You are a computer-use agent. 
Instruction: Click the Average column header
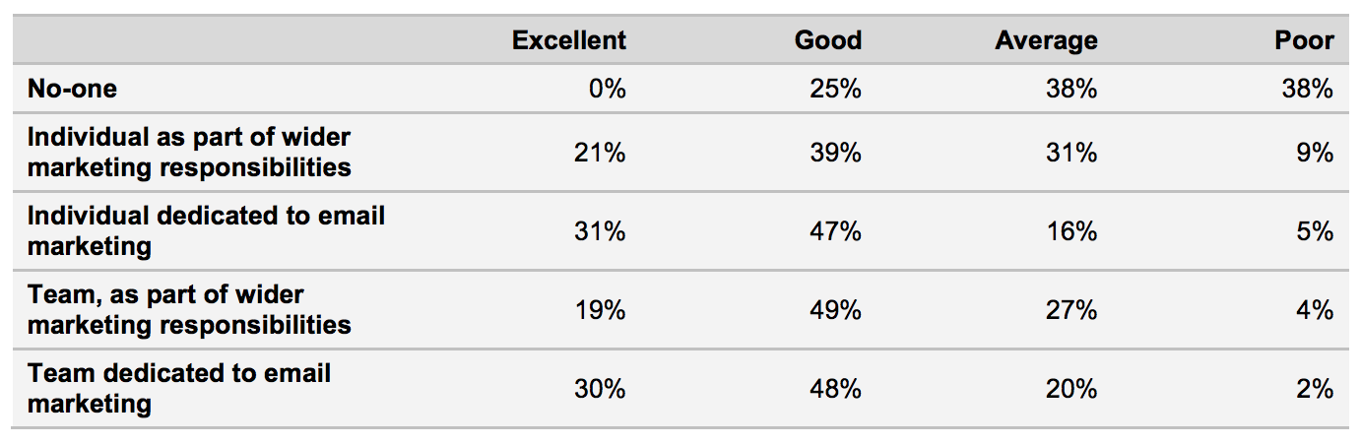click(1046, 40)
